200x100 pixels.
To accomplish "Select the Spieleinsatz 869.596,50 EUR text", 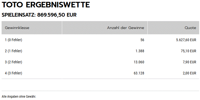I will [x=39, y=15].
